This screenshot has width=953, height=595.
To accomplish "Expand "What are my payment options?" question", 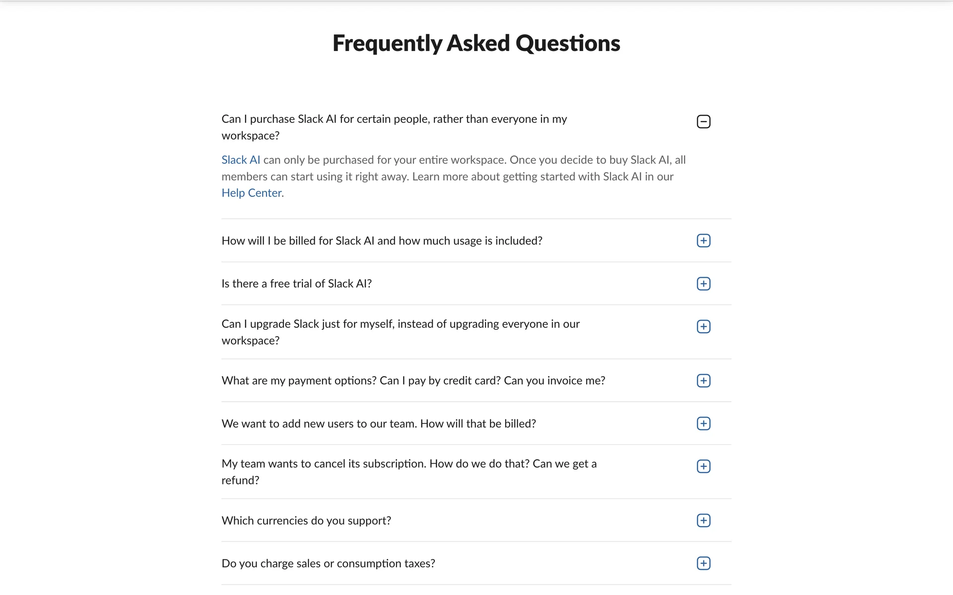I will coord(413,380).
